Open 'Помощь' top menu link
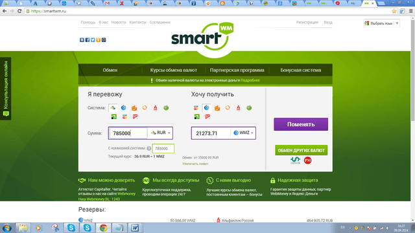The height and width of the screenshot is (233, 415). (88, 22)
